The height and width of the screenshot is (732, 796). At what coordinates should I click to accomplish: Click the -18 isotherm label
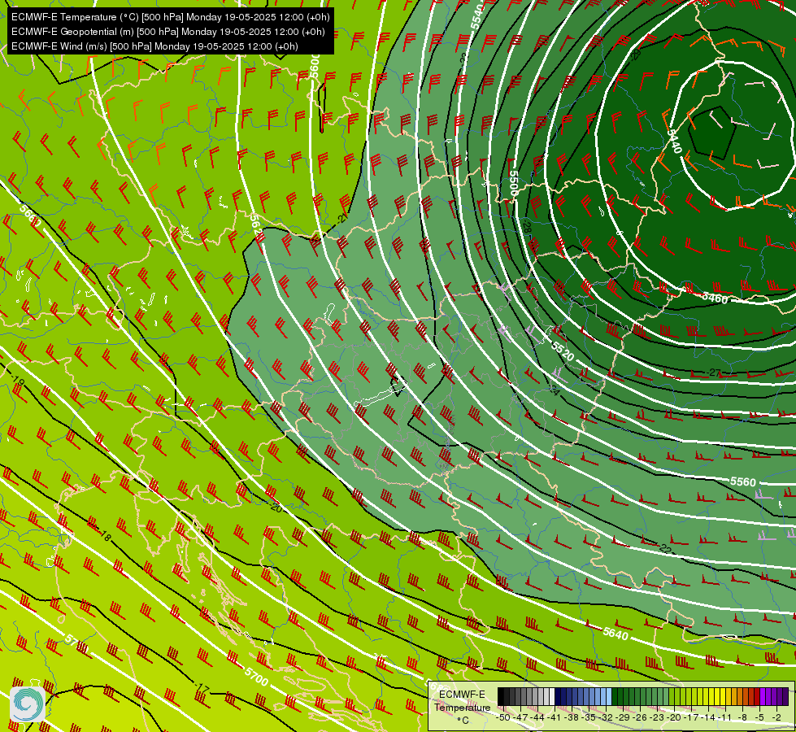(x=105, y=535)
